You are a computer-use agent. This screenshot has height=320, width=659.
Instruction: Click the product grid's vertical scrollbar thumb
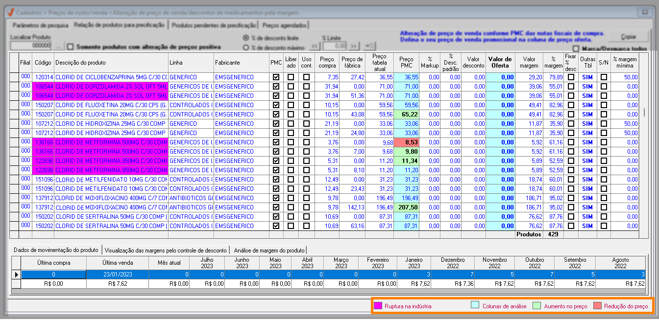(x=644, y=112)
